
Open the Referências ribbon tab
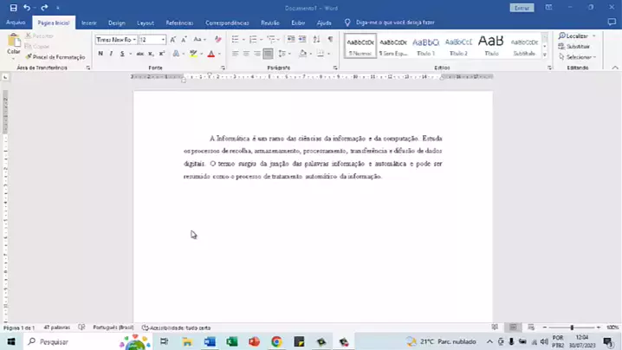[x=179, y=23]
